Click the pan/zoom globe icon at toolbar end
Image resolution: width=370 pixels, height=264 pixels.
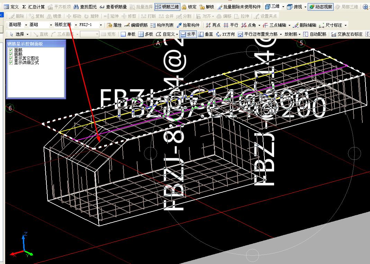point(365,7)
